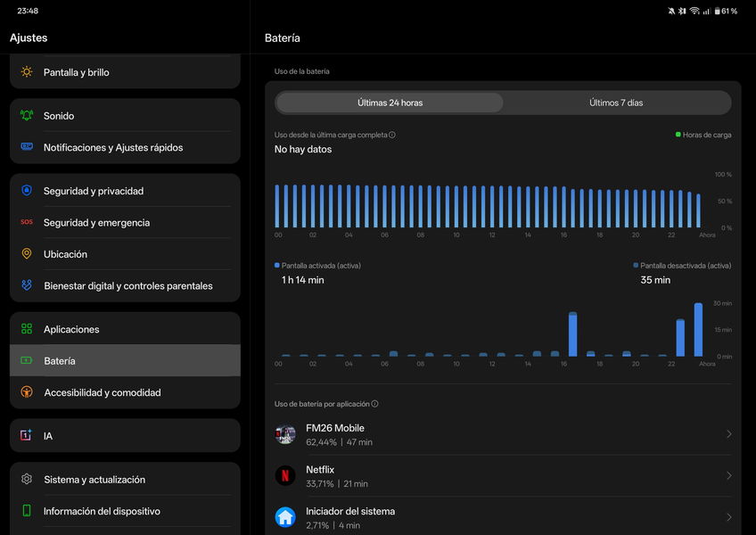Open the Aplicaciones grid icon
Image resolution: width=756 pixels, height=535 pixels.
[x=27, y=329]
